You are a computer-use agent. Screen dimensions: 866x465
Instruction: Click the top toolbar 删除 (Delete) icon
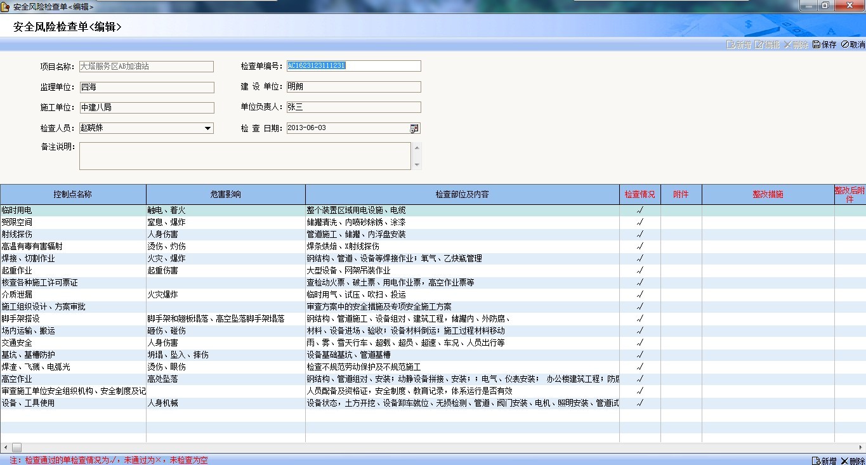click(788, 45)
